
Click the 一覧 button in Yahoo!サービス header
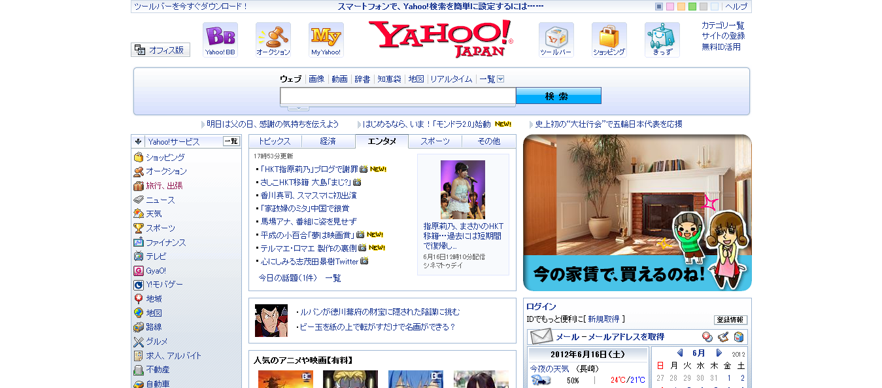[231, 141]
